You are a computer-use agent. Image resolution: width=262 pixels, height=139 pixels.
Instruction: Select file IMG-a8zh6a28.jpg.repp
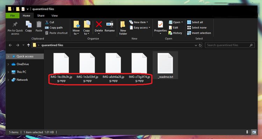[113, 67]
